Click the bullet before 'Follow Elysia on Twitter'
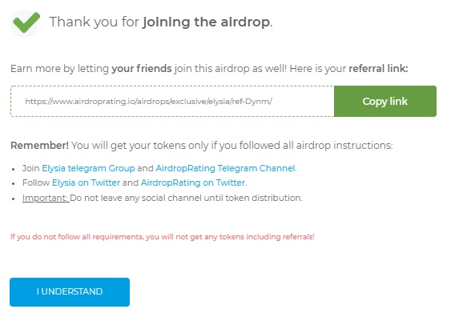This screenshot has height=317, width=459. pos(14,183)
